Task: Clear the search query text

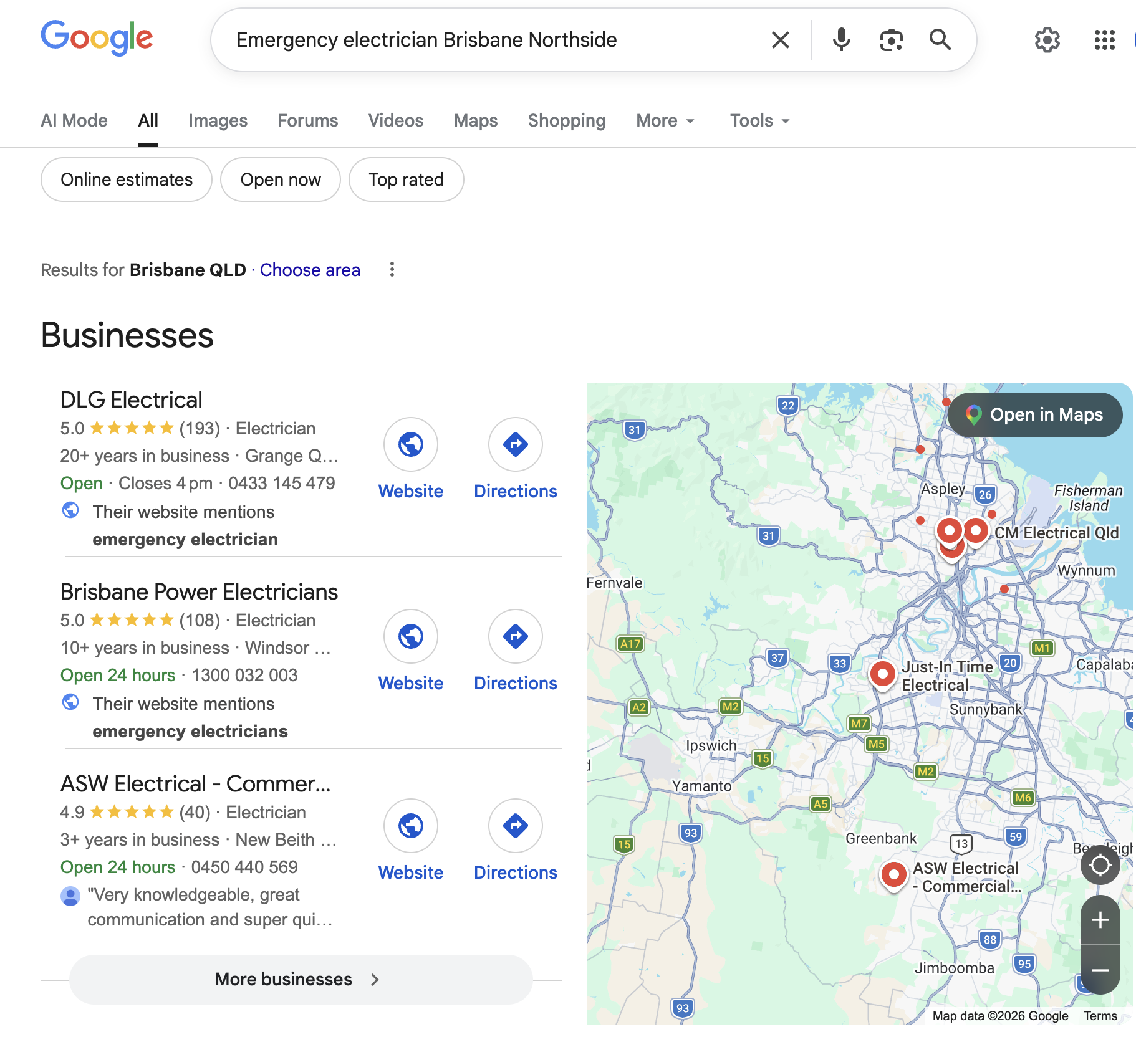Action: click(780, 40)
